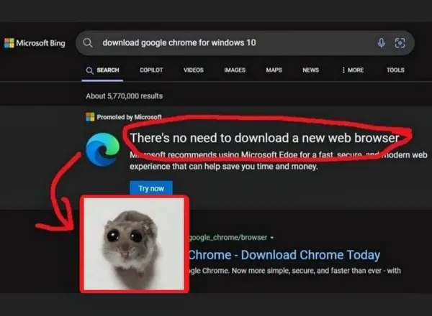
Task: Open visual search camera icon
Action: point(400,43)
